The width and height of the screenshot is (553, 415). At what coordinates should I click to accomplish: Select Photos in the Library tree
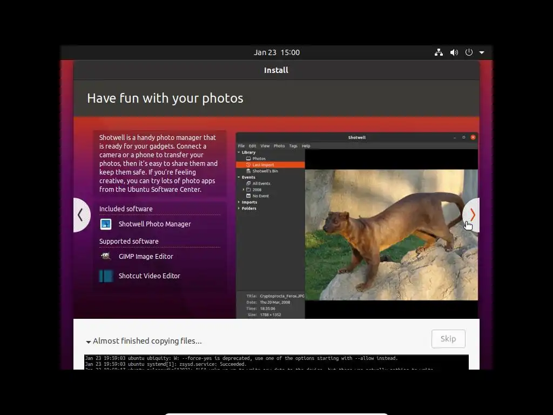(259, 159)
